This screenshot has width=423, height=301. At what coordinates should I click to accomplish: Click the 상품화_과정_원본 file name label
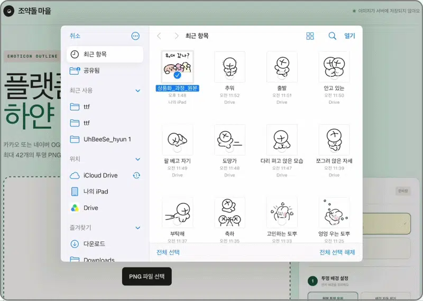(x=177, y=88)
